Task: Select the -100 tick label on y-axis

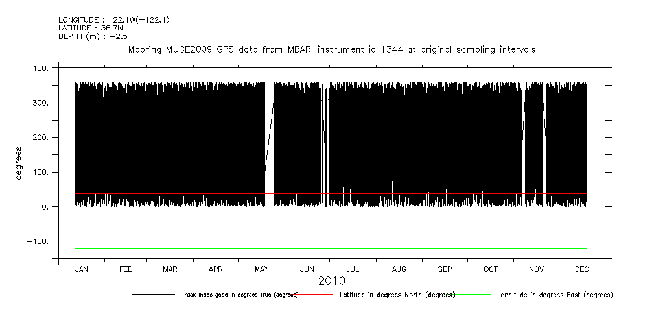Action: (36, 241)
